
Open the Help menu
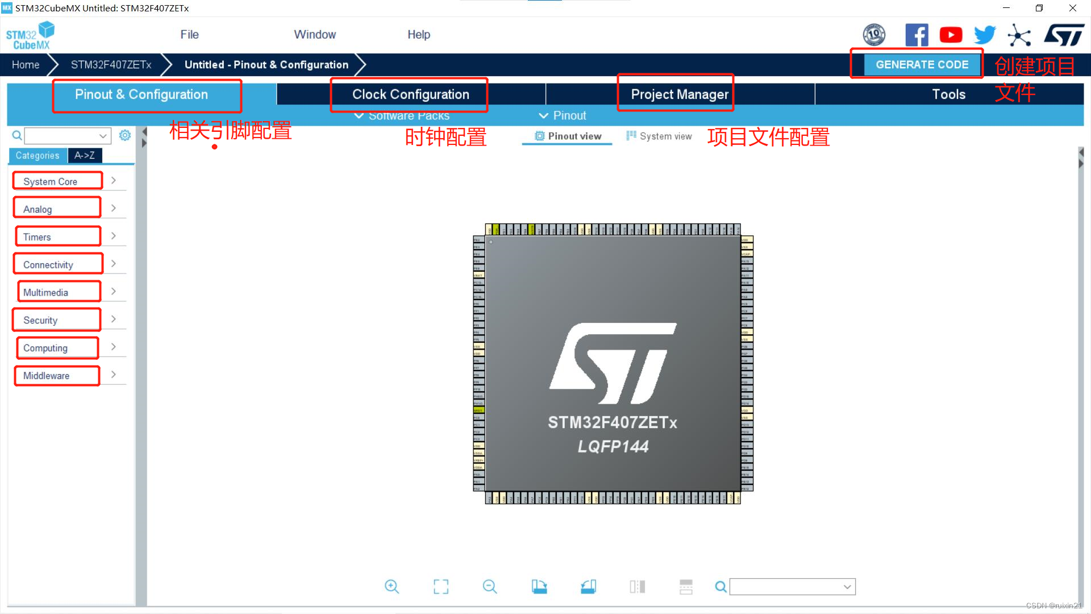point(419,35)
